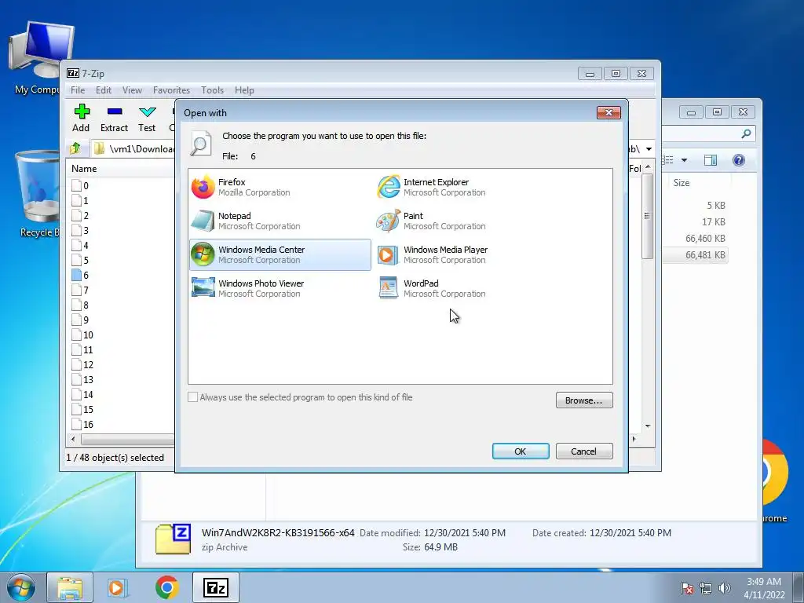804x603 pixels.
Task: Expand the 7-Zip address path dropdown
Action: pos(649,148)
